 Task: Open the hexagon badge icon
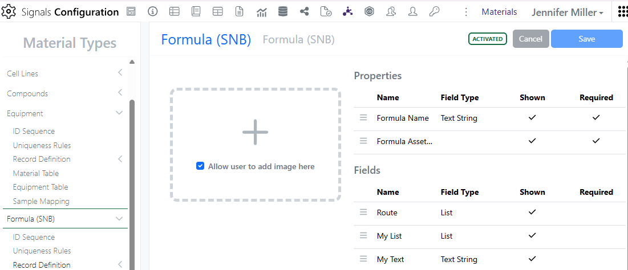(x=369, y=11)
